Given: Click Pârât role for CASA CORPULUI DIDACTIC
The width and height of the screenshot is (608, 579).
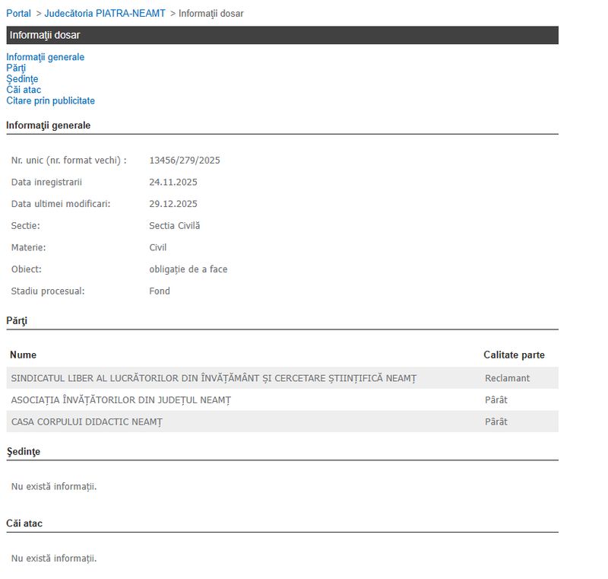Looking at the screenshot, I should (x=496, y=422).
